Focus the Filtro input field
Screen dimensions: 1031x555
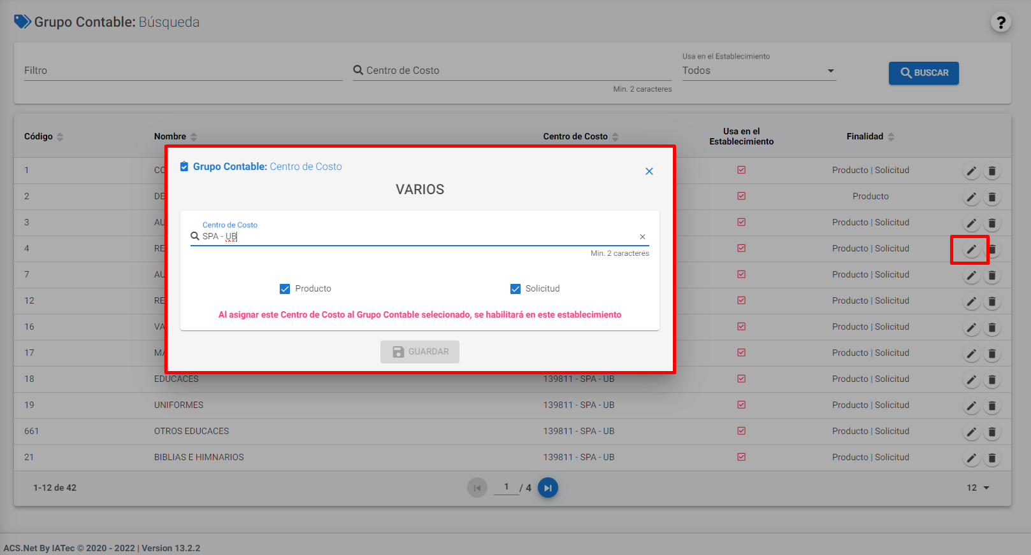pyautogui.click(x=183, y=71)
